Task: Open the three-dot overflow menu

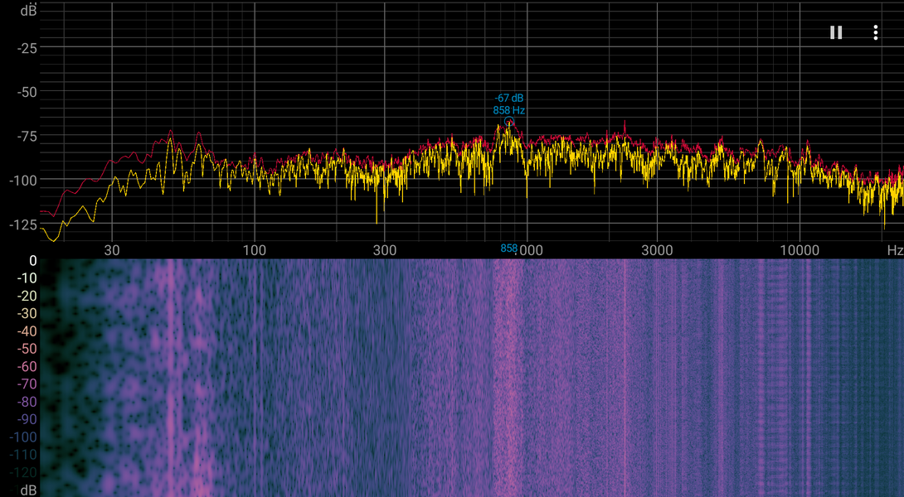Action: [875, 32]
